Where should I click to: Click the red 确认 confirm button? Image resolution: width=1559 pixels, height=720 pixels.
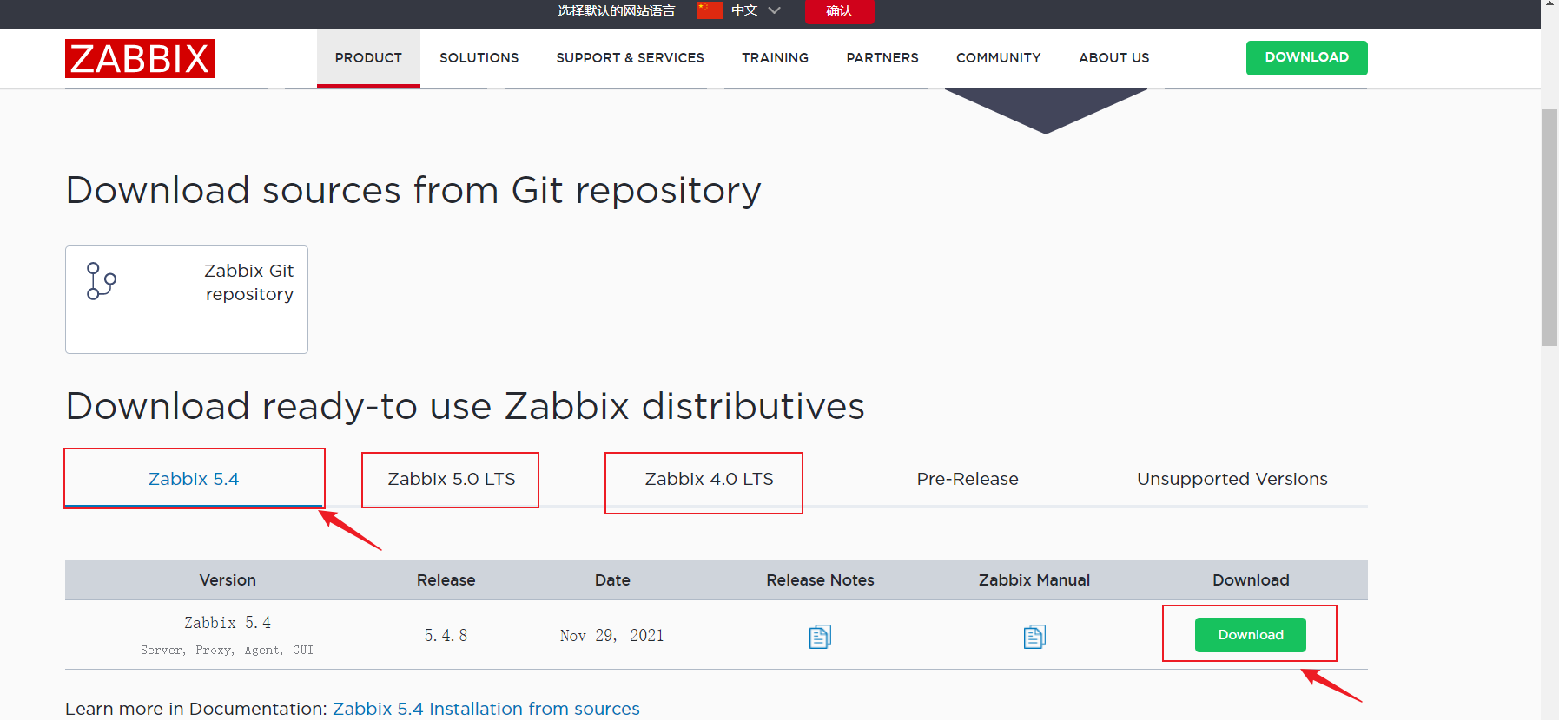[839, 11]
